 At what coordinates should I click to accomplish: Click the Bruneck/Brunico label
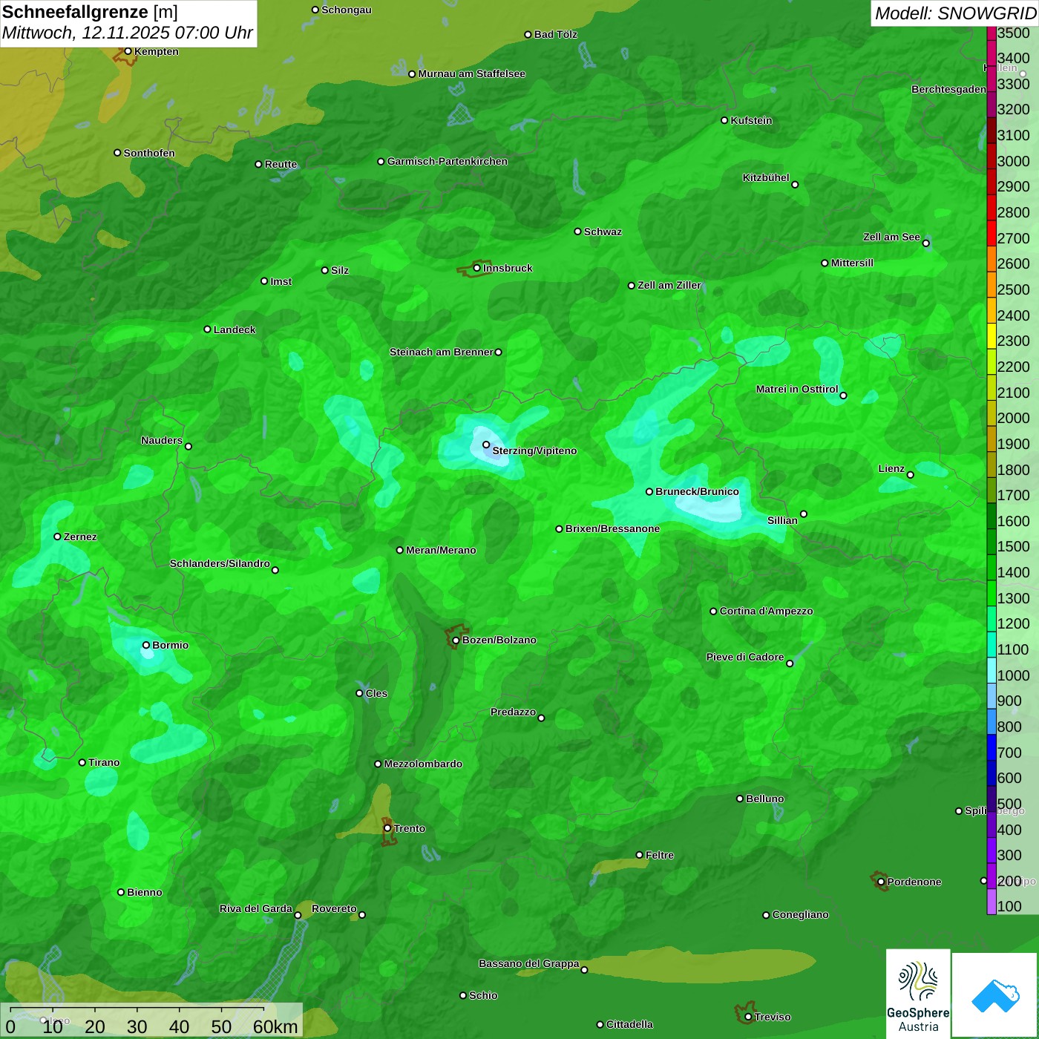click(697, 491)
